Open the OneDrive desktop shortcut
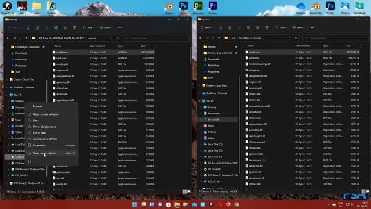This screenshot has width=371, height=209. coord(301,8)
